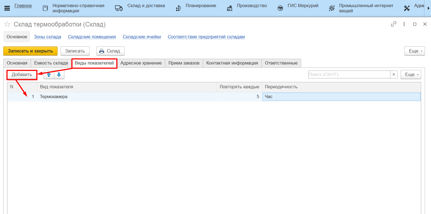Open the Производство section
Screen dimensions: 431x214
tap(252, 6)
